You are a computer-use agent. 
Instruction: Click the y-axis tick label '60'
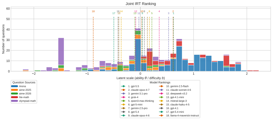click(8, 9)
